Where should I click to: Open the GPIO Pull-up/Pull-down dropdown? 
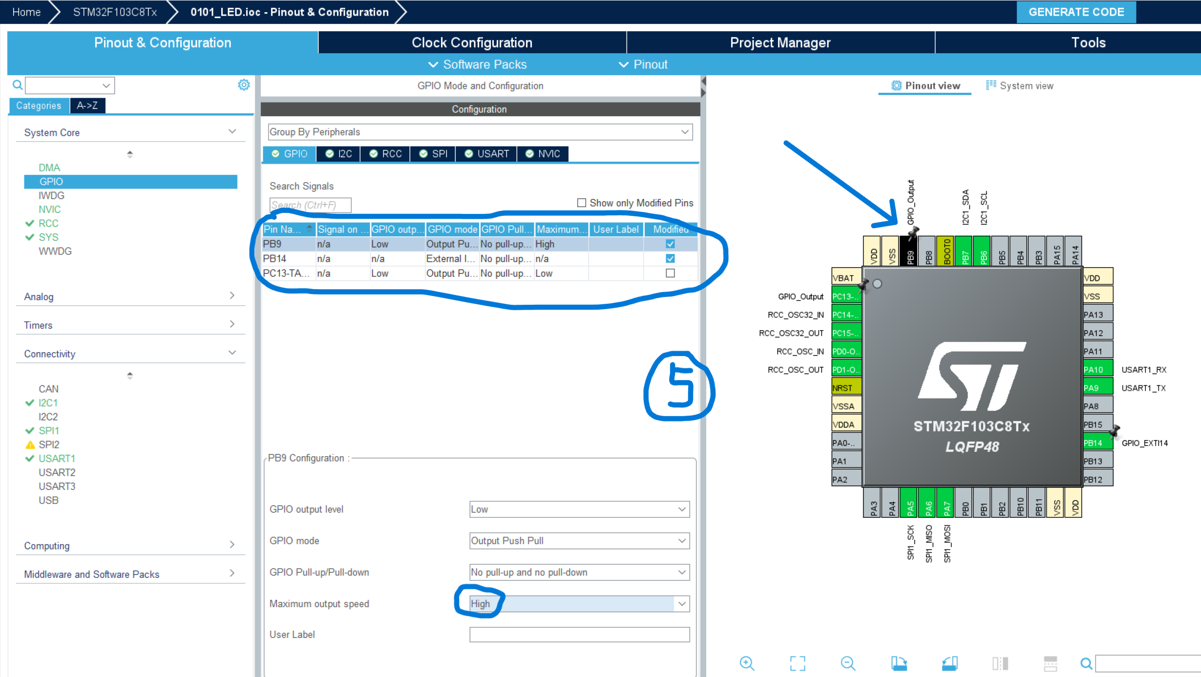click(579, 572)
